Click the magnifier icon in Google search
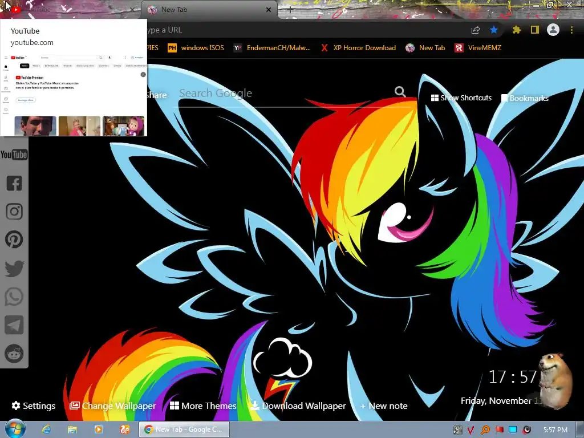Viewport: 584px width, 438px height. click(x=400, y=92)
